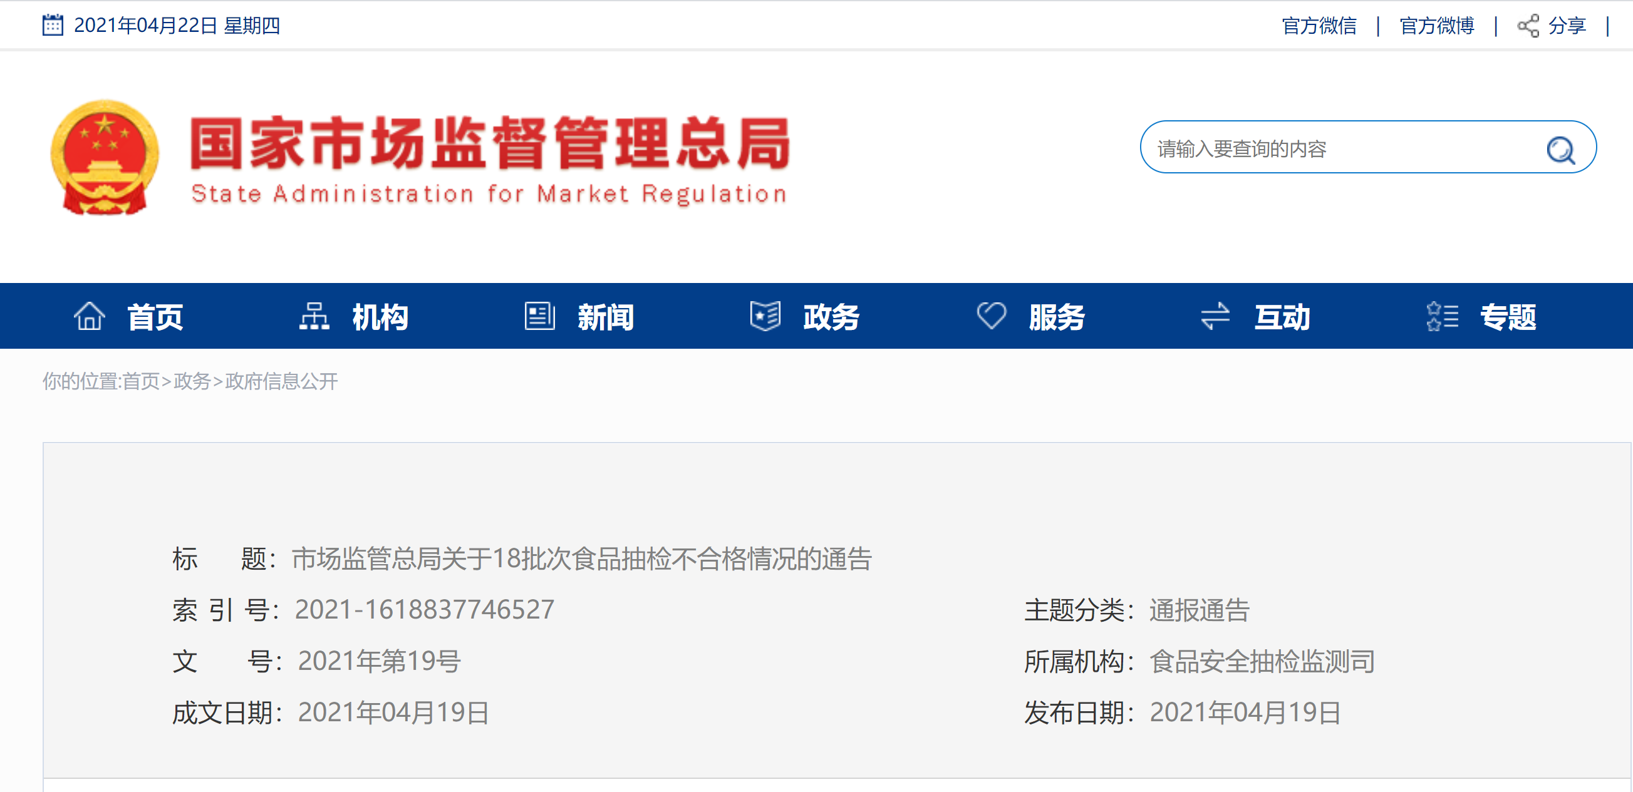Go to 政务 in the breadcrumb
The image size is (1633, 792).
click(x=192, y=381)
